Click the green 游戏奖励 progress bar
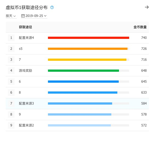156x144 pixels. [83, 71]
